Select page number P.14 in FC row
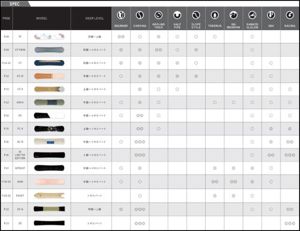This screenshot has height=231, width=300. point(6,115)
